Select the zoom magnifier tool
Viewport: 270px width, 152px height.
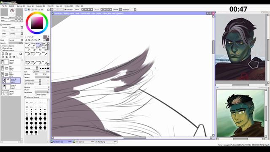[x=30, y=40]
